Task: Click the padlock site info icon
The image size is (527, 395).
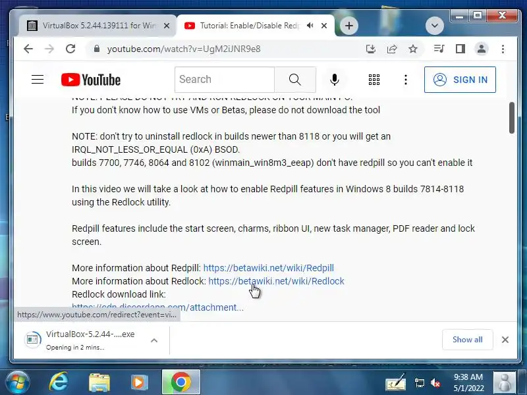Action: click(97, 49)
